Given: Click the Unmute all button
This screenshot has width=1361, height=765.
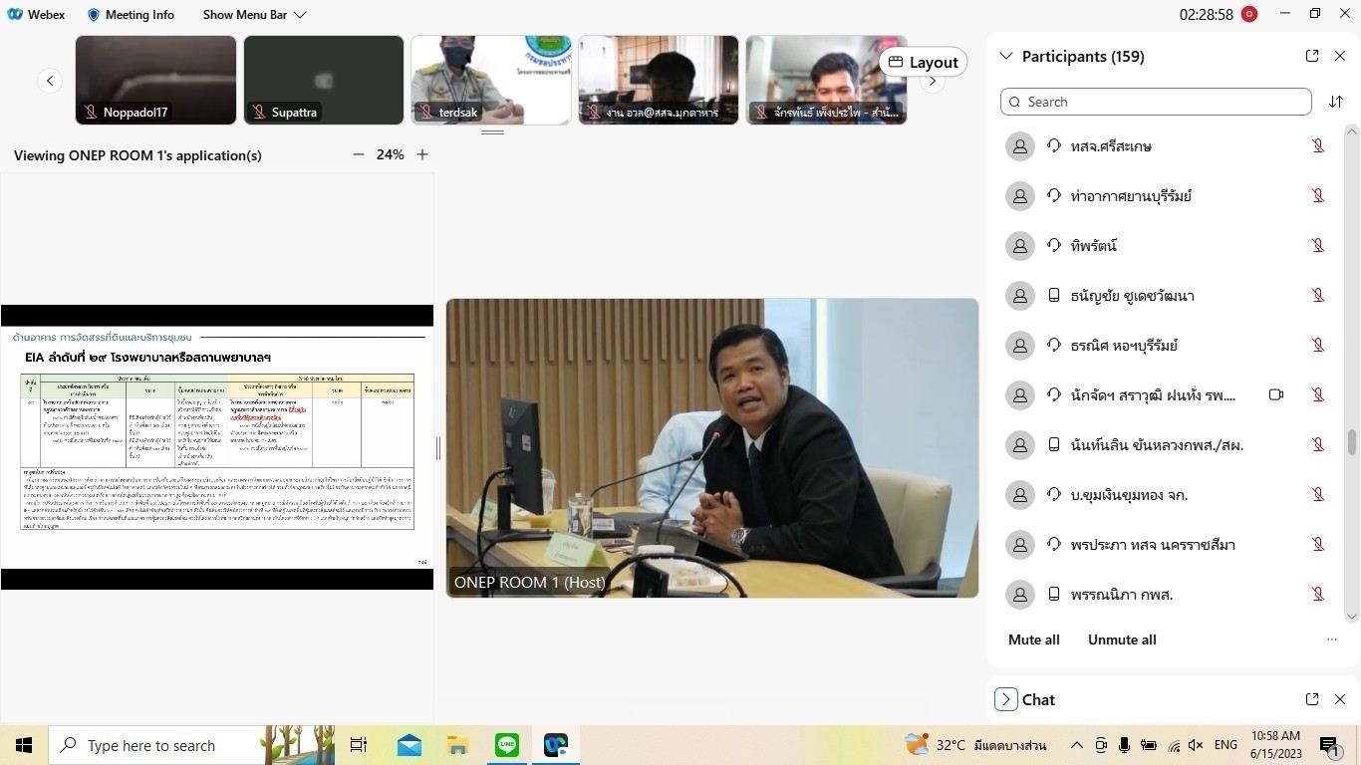Looking at the screenshot, I should click(1122, 639).
